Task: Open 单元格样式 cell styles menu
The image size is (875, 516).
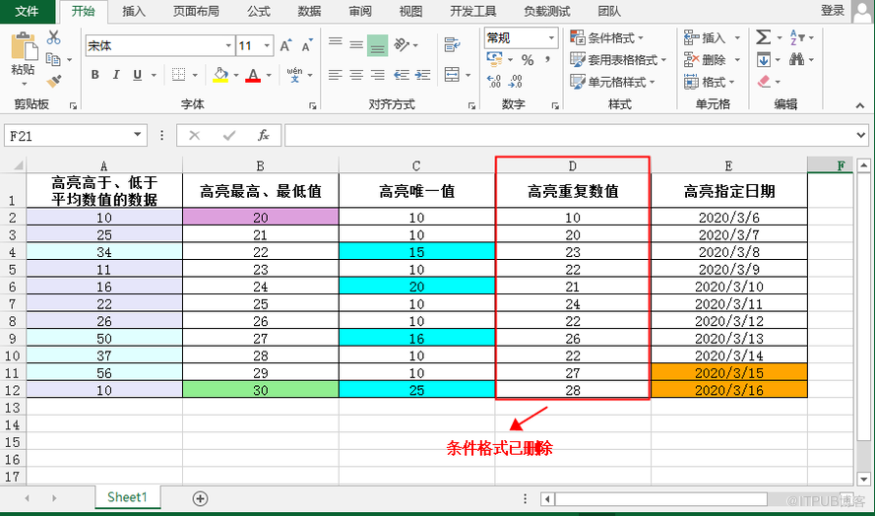Action: point(612,82)
